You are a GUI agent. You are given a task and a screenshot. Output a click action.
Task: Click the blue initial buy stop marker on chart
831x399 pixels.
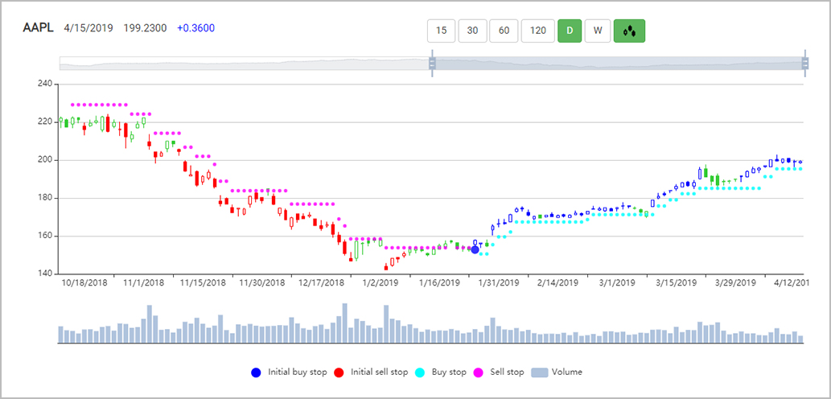pos(475,250)
